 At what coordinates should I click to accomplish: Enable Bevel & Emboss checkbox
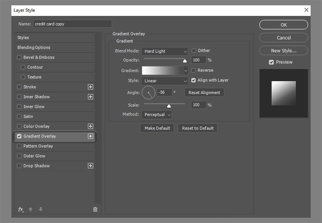click(x=19, y=57)
